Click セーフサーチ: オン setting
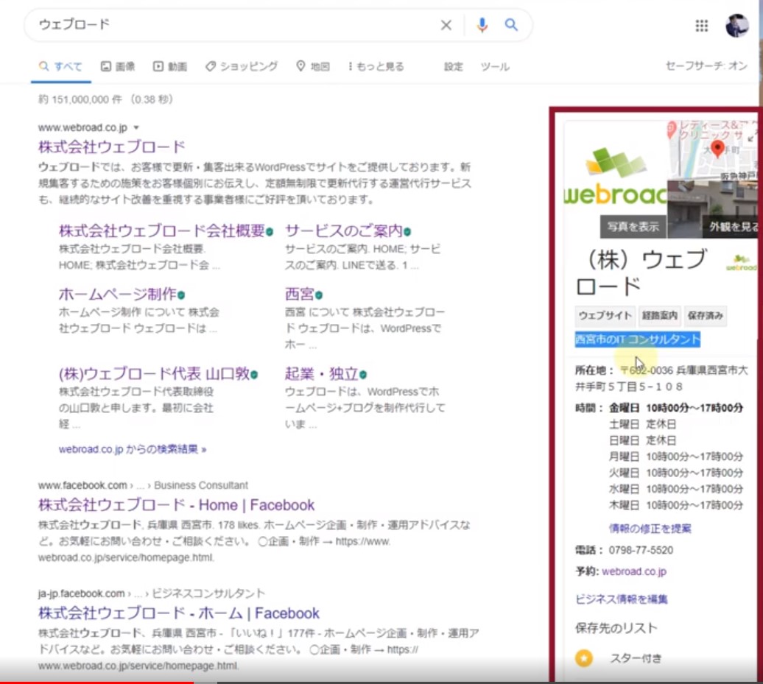This screenshot has height=684, width=763. coord(706,66)
